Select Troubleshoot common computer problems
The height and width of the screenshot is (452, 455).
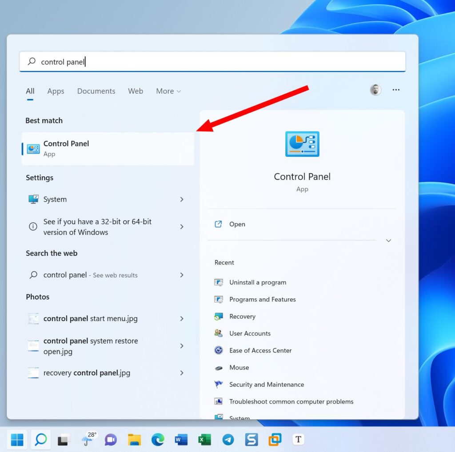pos(291,401)
